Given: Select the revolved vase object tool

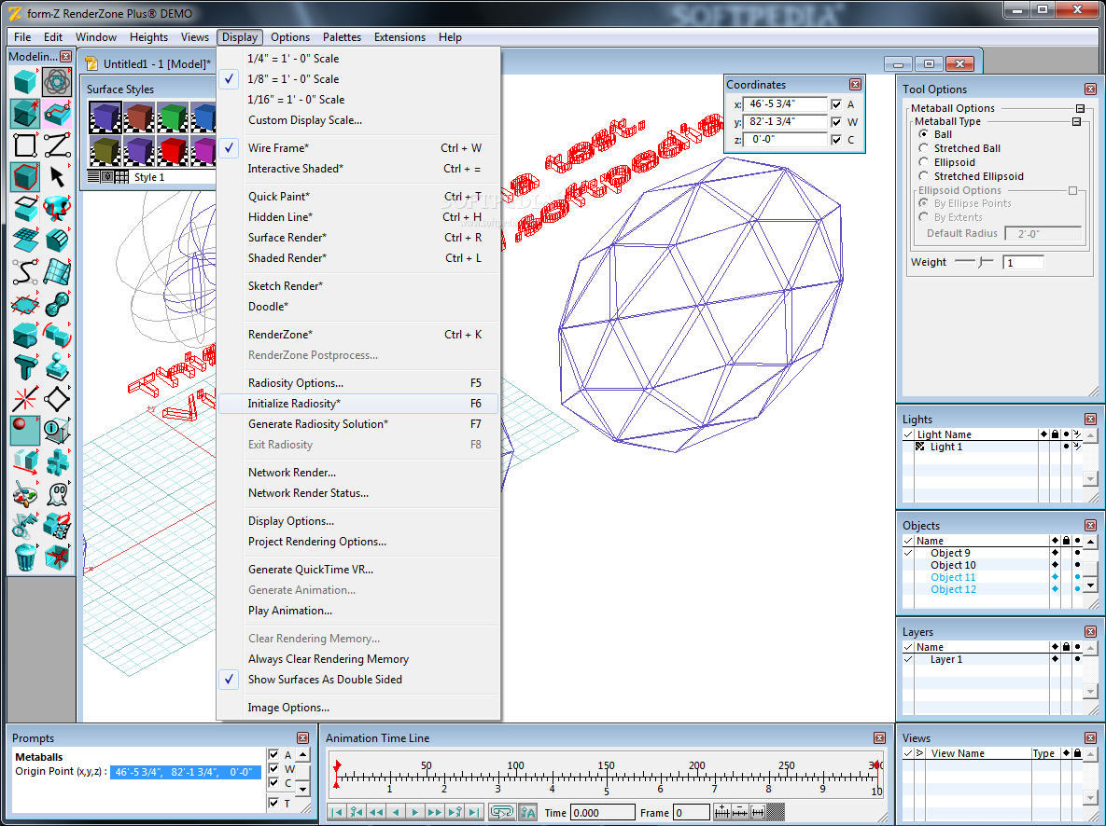Looking at the screenshot, I should click(57, 209).
